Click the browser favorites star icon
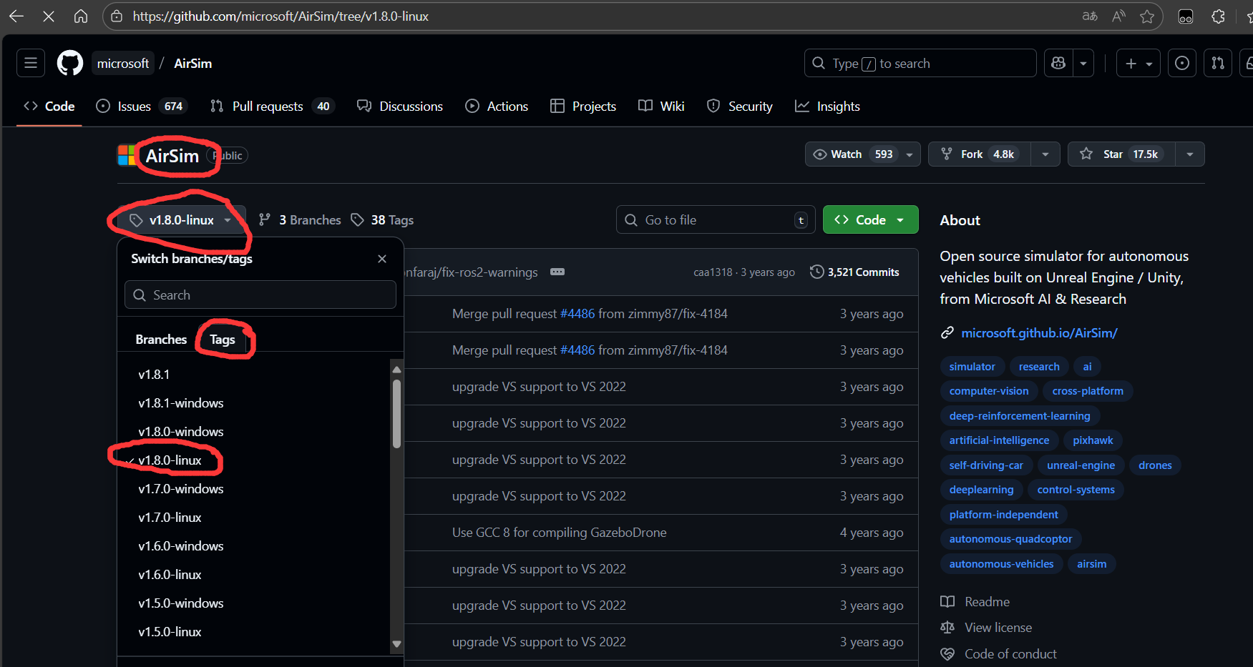The height and width of the screenshot is (667, 1253). tap(1147, 16)
